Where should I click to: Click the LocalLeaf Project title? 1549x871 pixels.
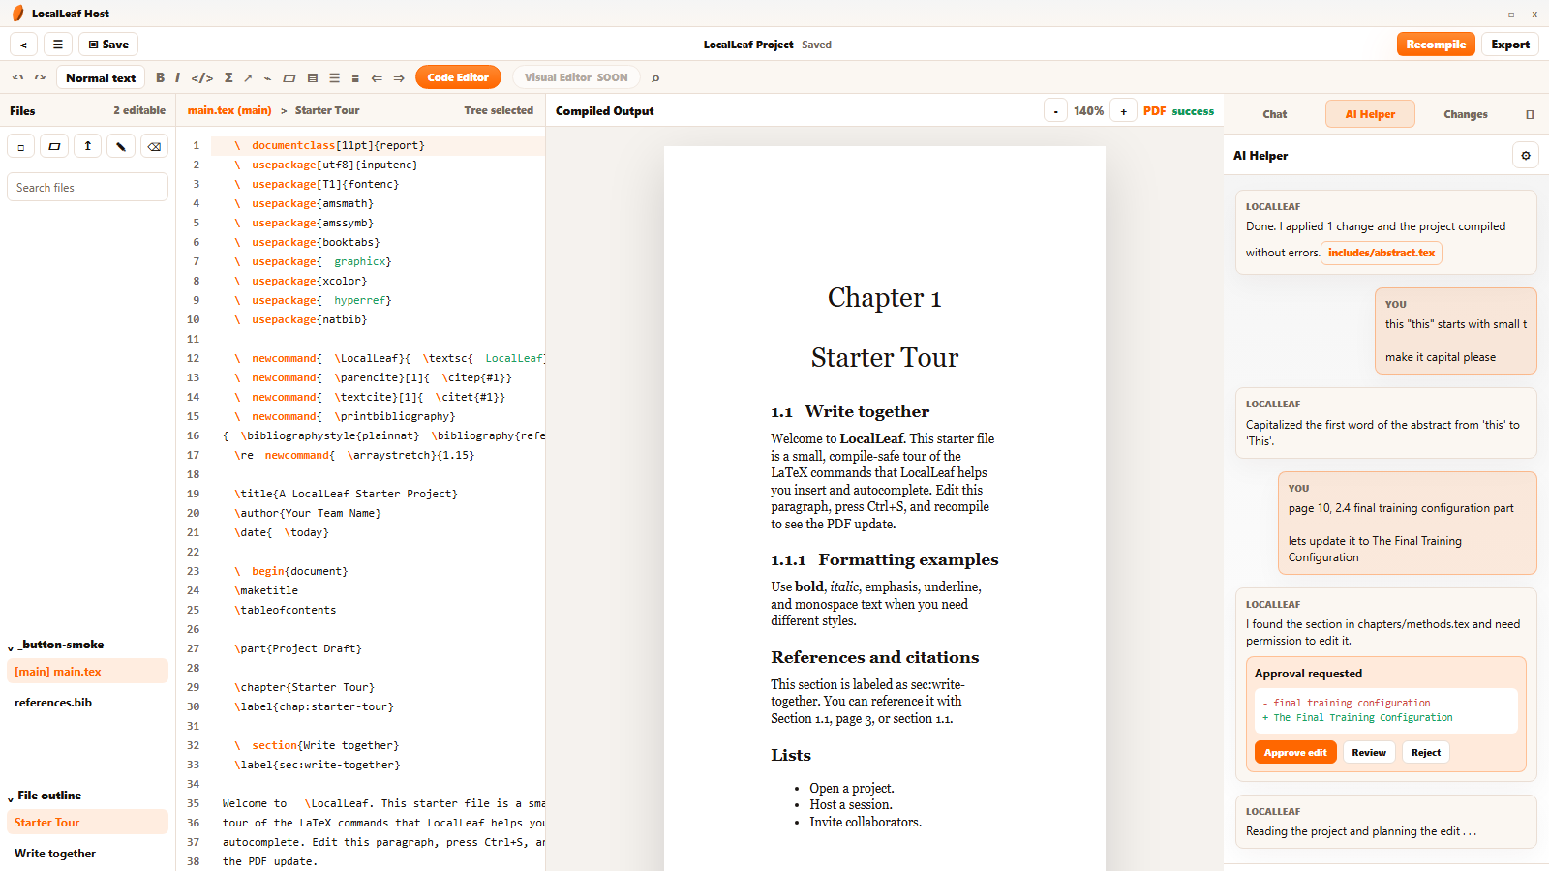coord(748,45)
